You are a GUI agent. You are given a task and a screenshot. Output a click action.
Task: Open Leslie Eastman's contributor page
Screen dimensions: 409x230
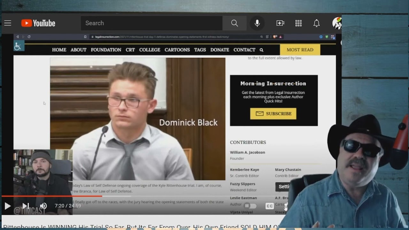pos(243,198)
